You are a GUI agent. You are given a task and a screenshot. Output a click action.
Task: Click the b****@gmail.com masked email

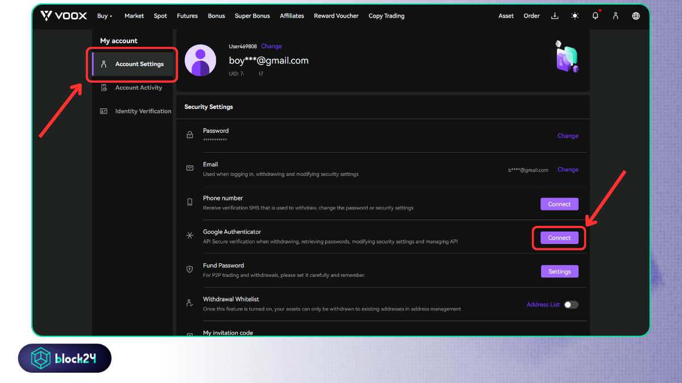528,170
